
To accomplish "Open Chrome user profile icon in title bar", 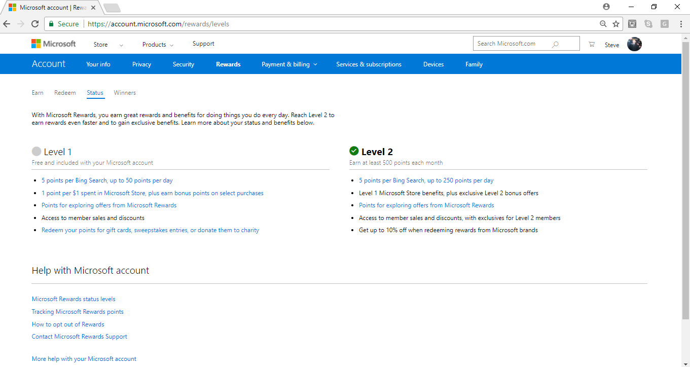I will click(x=606, y=7).
